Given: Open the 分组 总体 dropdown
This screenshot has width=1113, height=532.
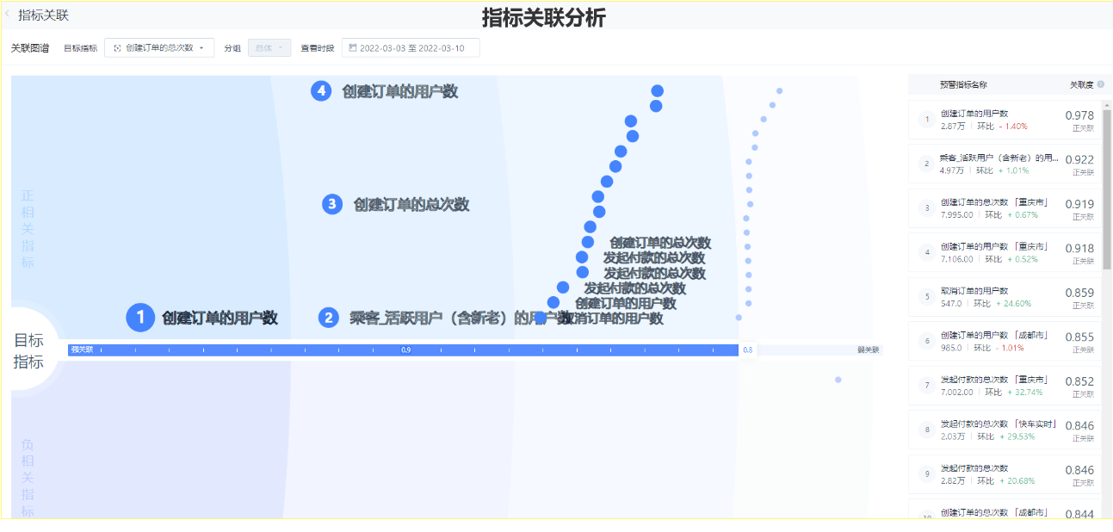Looking at the screenshot, I should pyautogui.click(x=269, y=48).
